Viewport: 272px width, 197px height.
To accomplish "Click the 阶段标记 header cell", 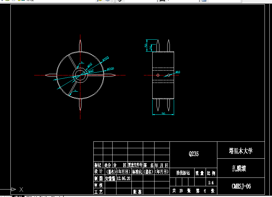I will point(183,173).
